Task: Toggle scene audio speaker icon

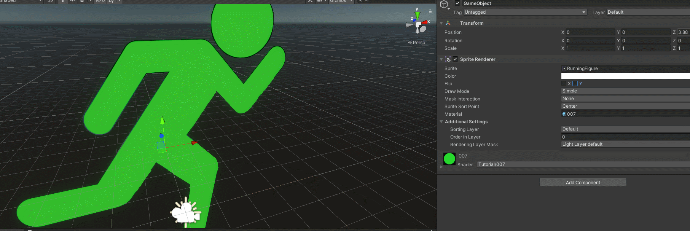Action: [72, 1]
